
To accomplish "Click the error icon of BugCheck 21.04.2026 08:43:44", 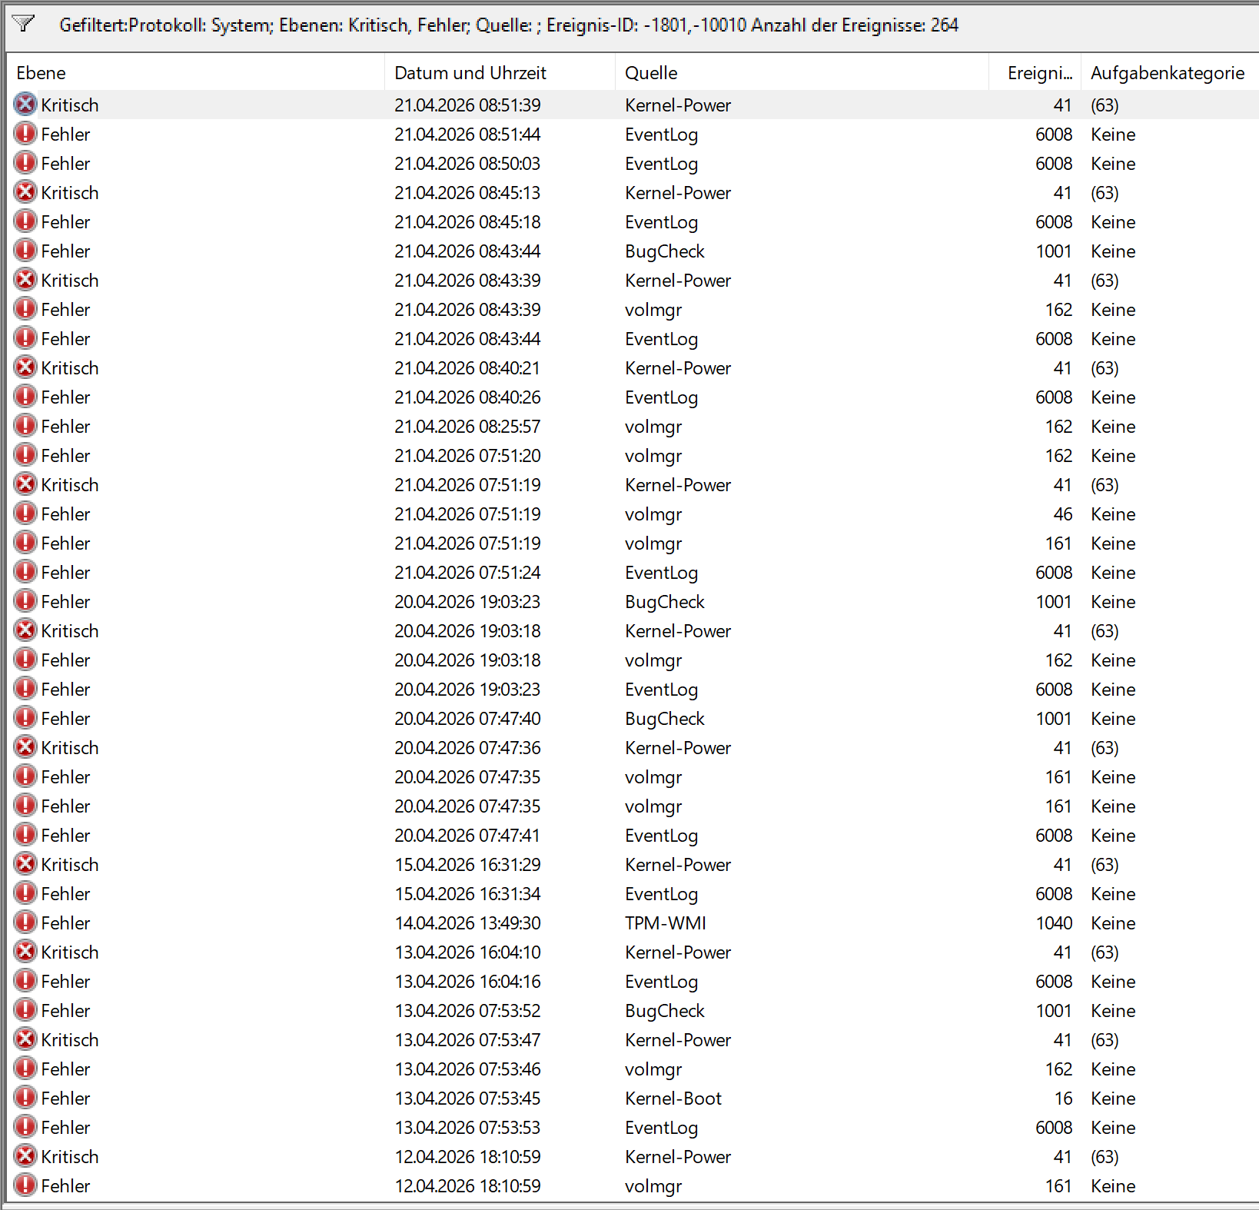I will [x=25, y=250].
